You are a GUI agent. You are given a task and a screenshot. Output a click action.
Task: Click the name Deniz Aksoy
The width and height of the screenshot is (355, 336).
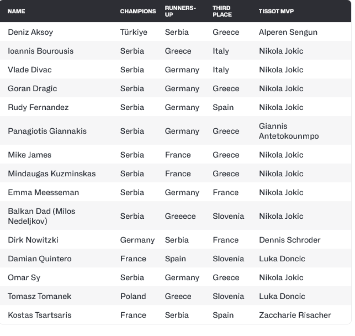30,32
